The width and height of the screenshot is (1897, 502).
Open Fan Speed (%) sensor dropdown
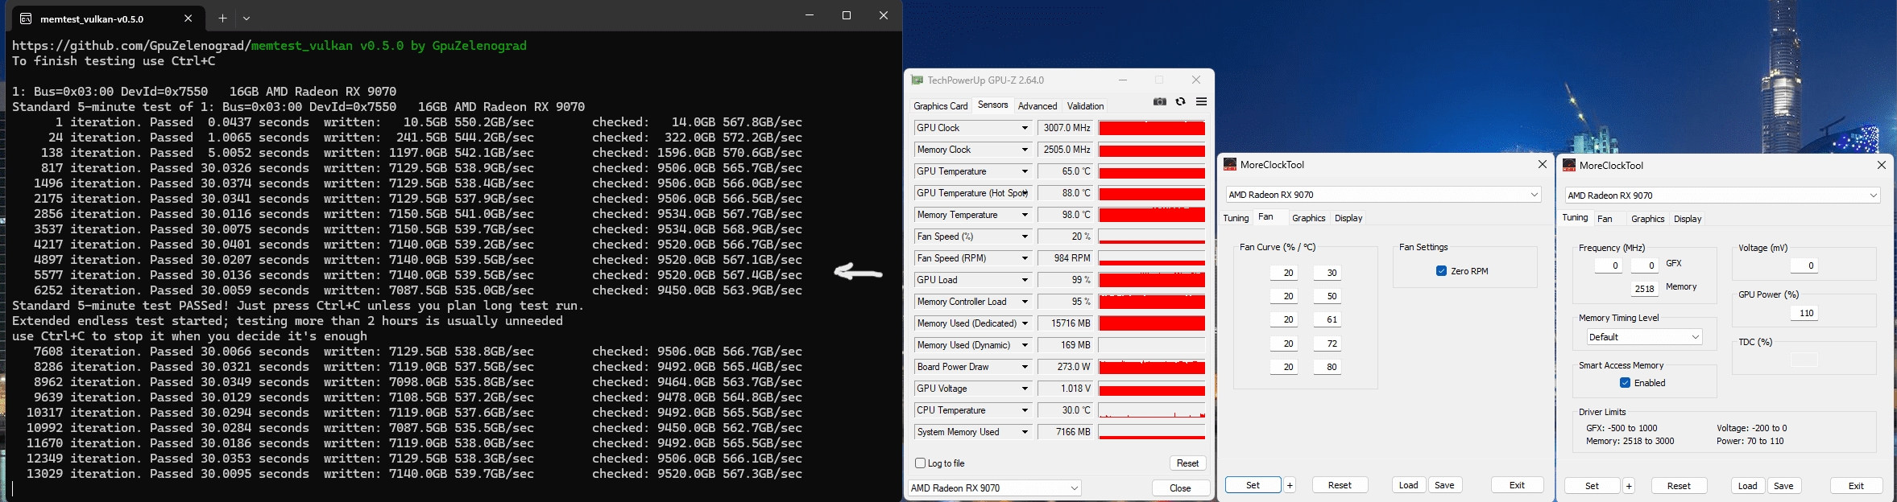tap(1025, 237)
